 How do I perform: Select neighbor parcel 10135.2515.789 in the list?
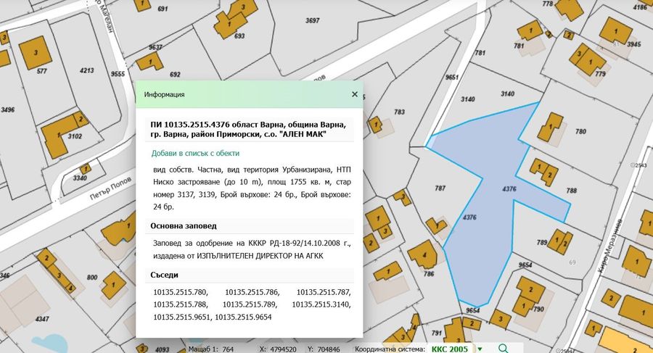(250, 304)
